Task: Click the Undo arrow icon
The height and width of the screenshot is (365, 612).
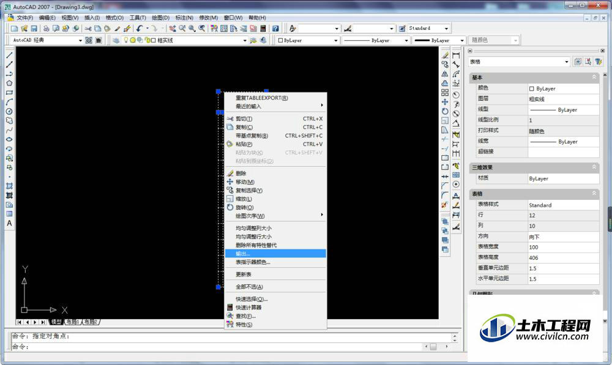Action: click(140, 29)
